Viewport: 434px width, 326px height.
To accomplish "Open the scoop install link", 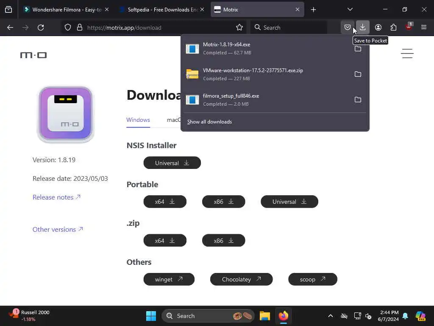I will [x=313, y=279].
